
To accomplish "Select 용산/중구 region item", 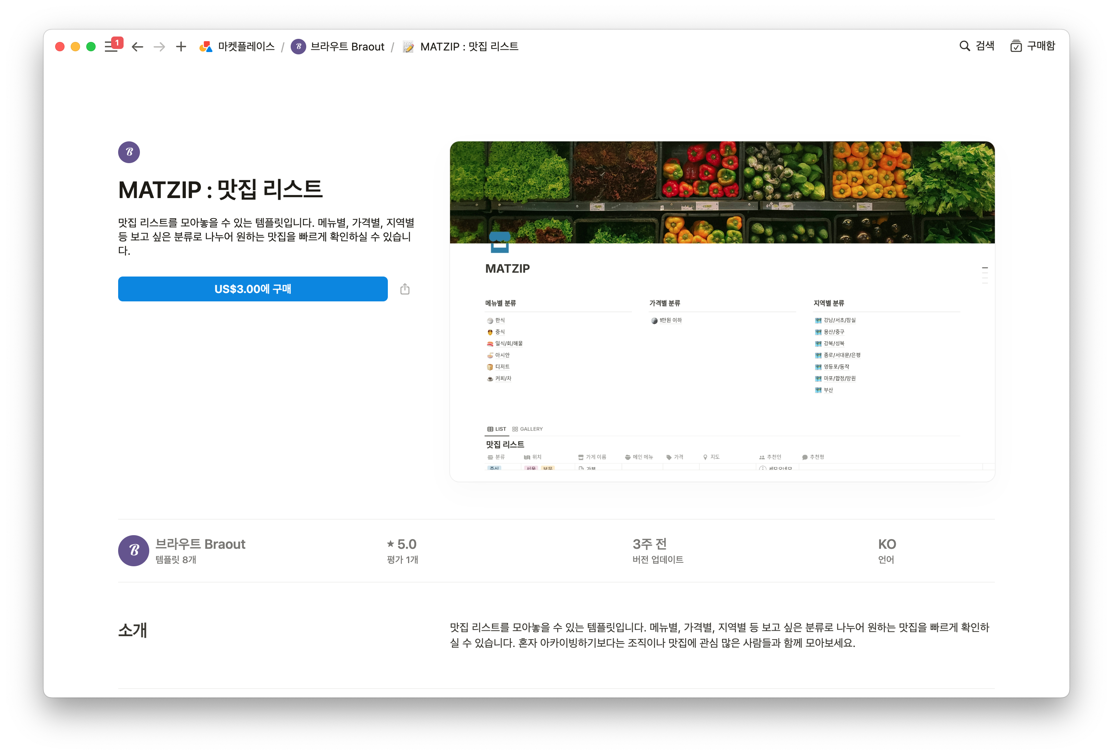I will (829, 332).
